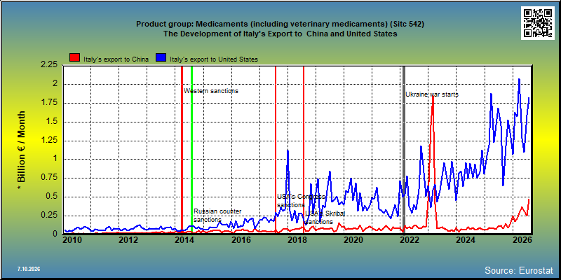The height and width of the screenshot is (280, 561).
Task: Click the blue United States legend swatch
Action: 161,59
